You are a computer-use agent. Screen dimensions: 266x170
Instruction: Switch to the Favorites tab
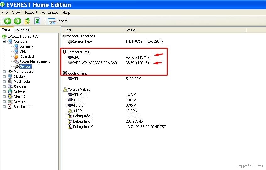[x=22, y=30]
